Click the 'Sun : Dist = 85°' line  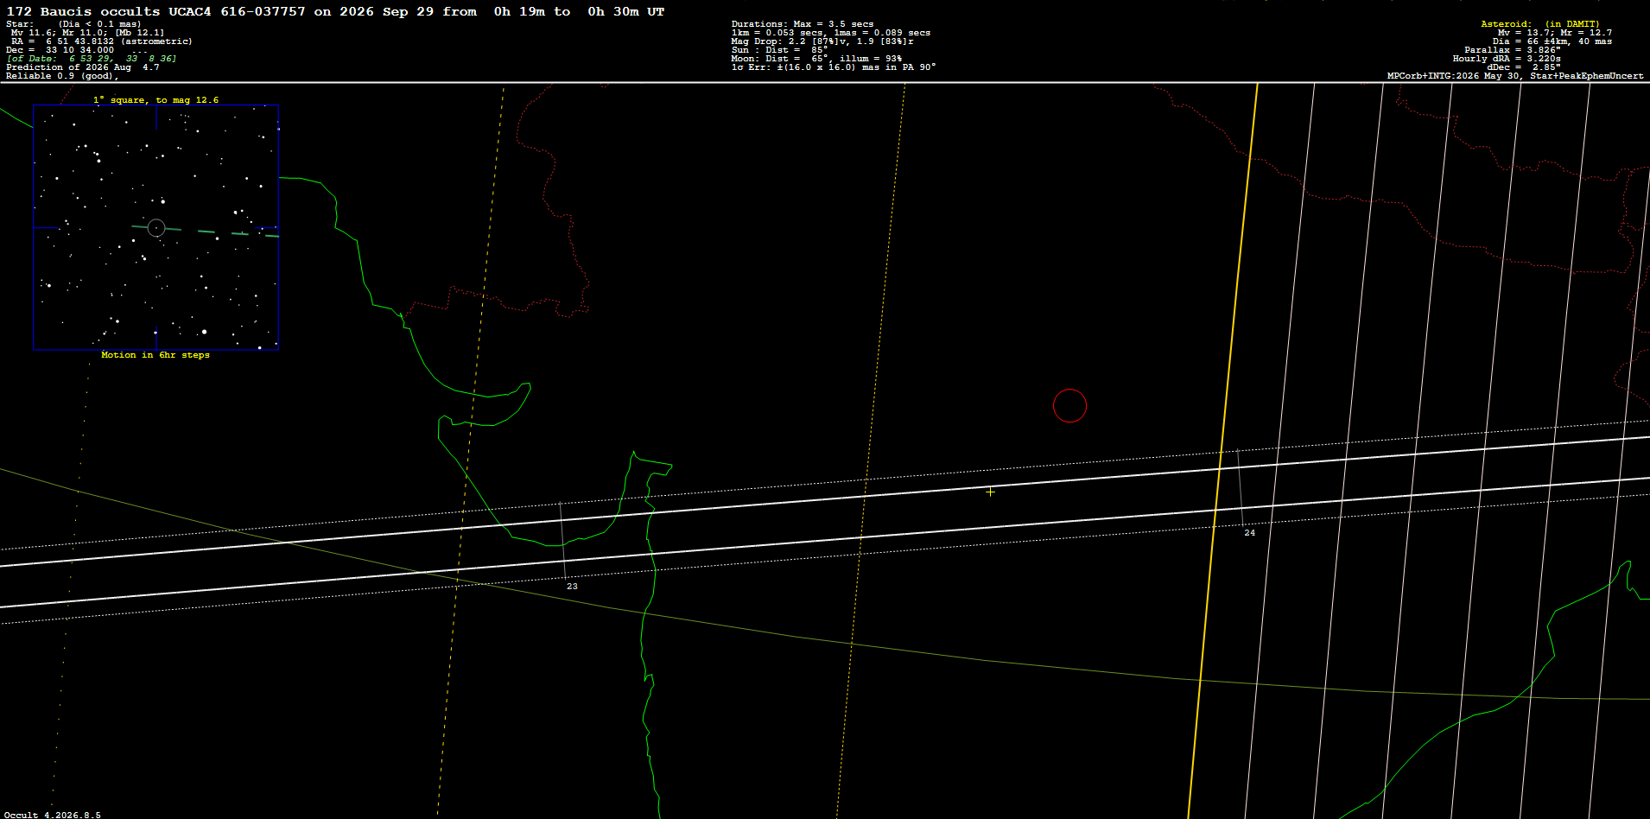(779, 50)
